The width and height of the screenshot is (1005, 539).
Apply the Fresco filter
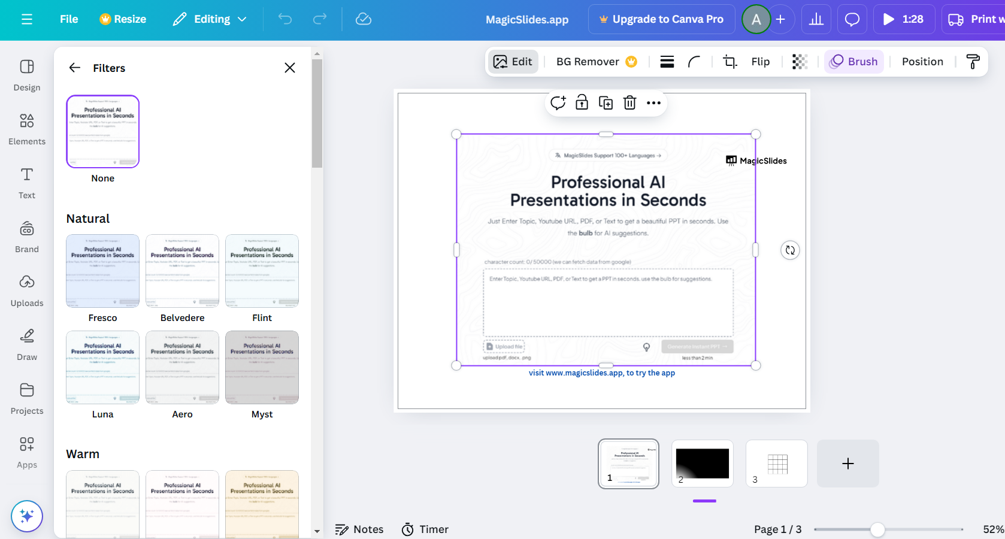(103, 271)
